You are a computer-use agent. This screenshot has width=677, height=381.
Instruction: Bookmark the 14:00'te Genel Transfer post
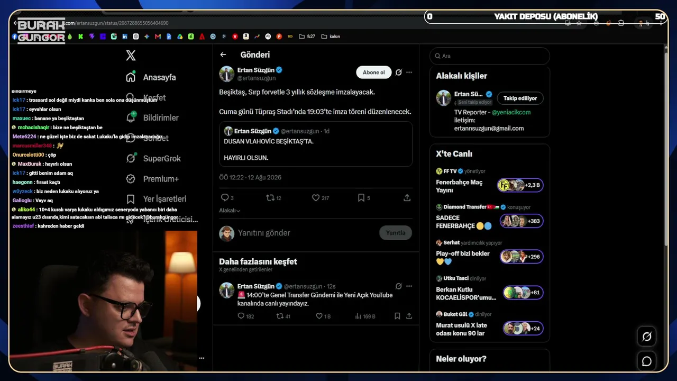point(397,316)
